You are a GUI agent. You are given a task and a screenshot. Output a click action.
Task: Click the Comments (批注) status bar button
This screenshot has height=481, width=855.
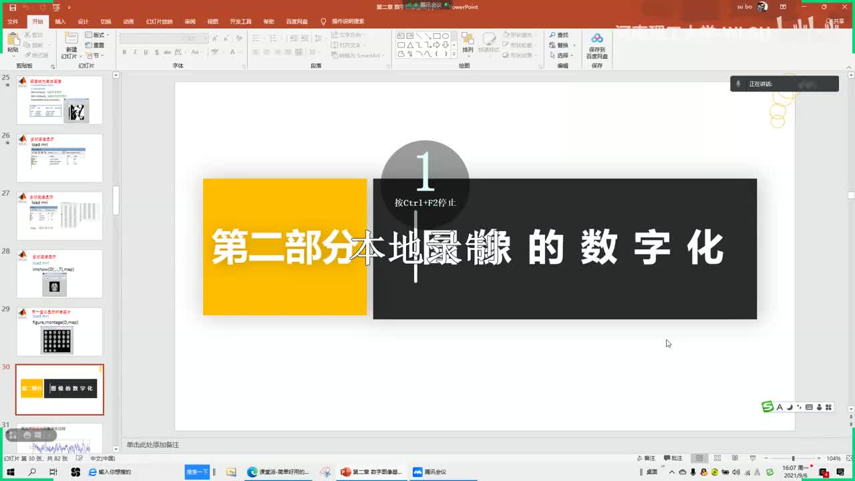tap(673, 458)
